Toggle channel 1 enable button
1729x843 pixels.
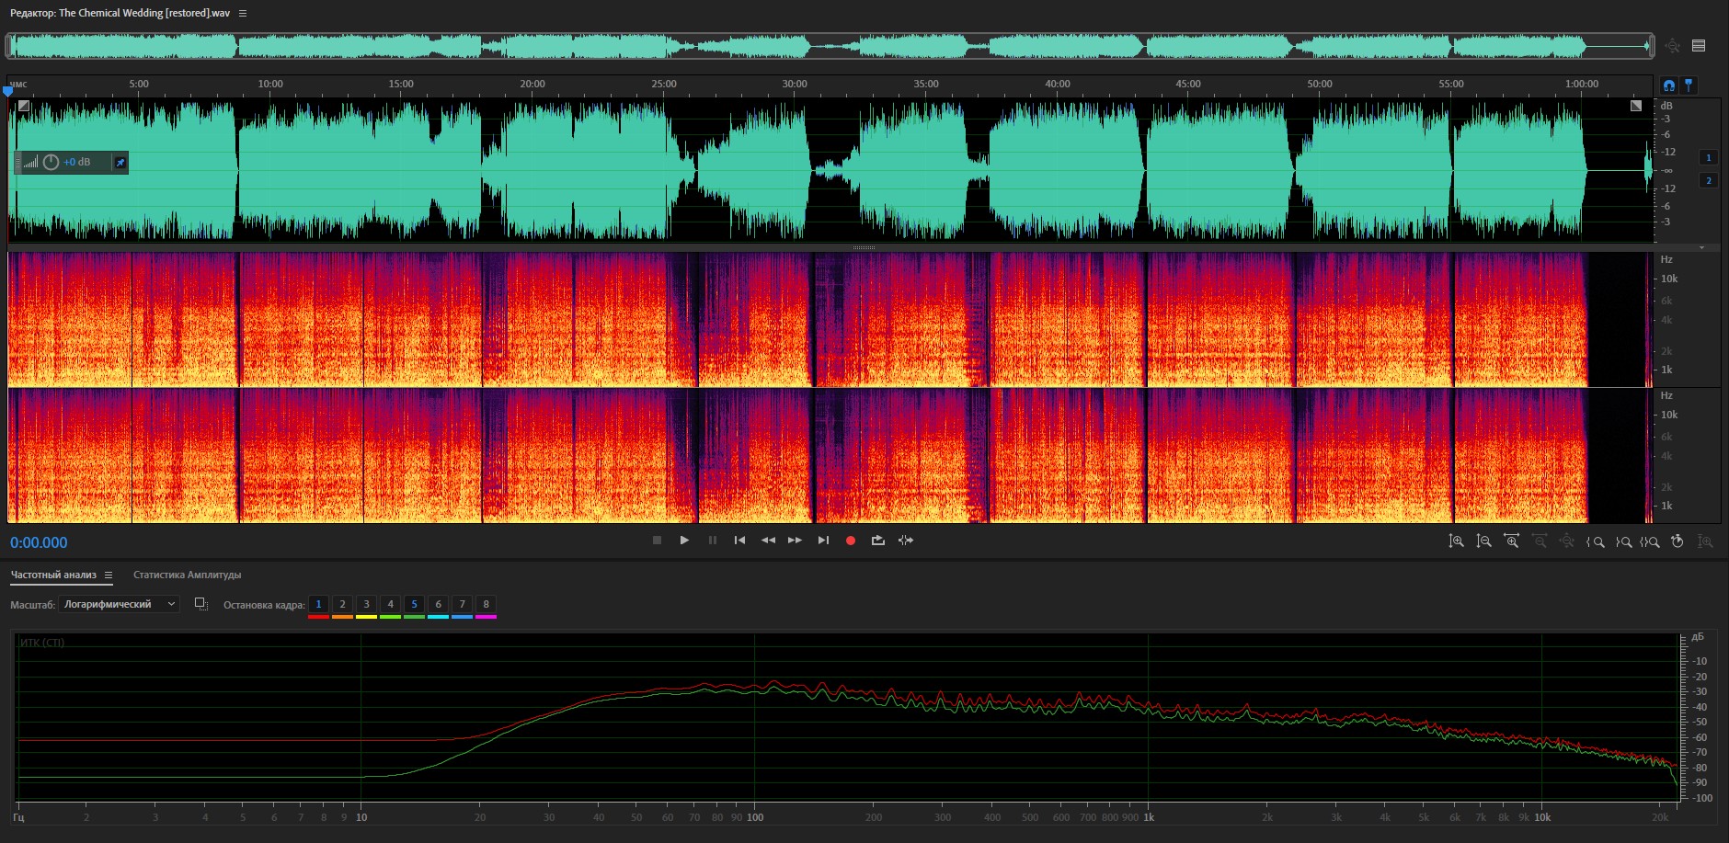pos(1709,157)
